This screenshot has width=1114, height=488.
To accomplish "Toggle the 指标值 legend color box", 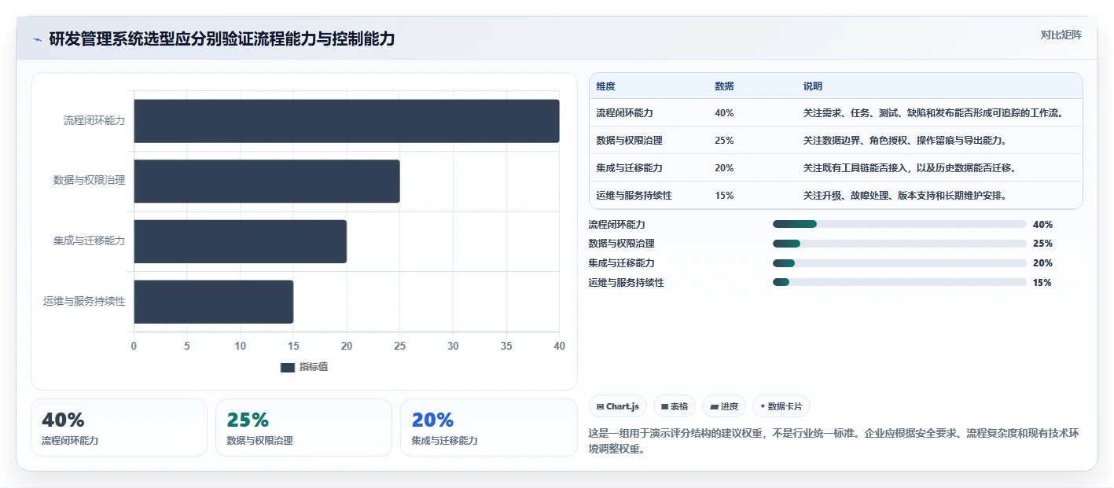I will pos(287,367).
